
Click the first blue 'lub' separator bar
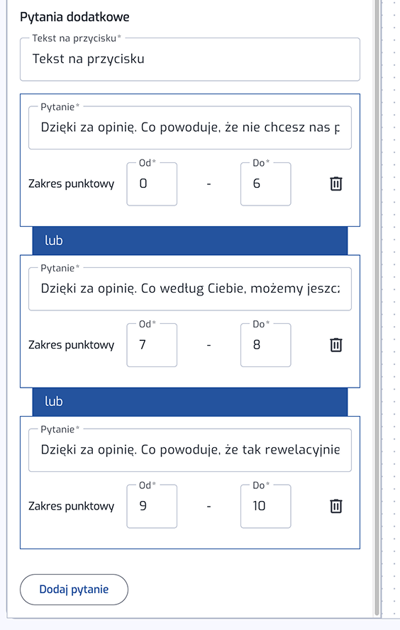[190, 240]
